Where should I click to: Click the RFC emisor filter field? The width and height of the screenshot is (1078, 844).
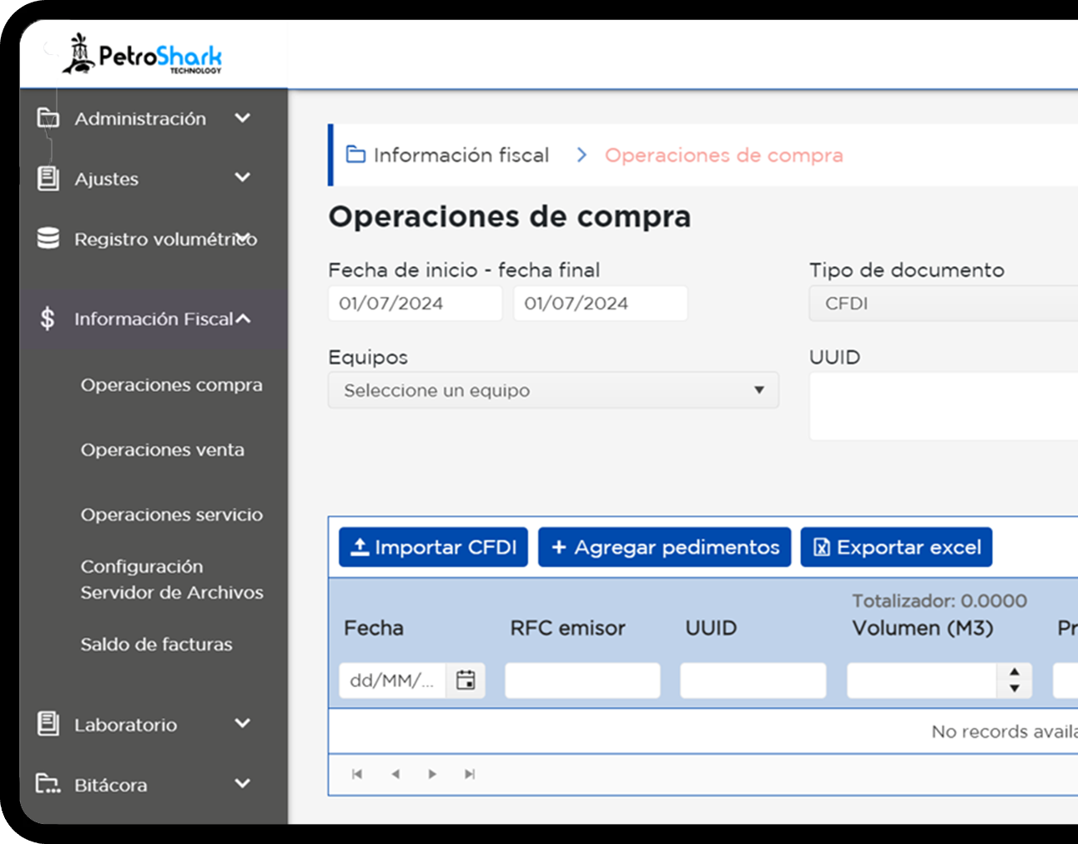point(582,681)
